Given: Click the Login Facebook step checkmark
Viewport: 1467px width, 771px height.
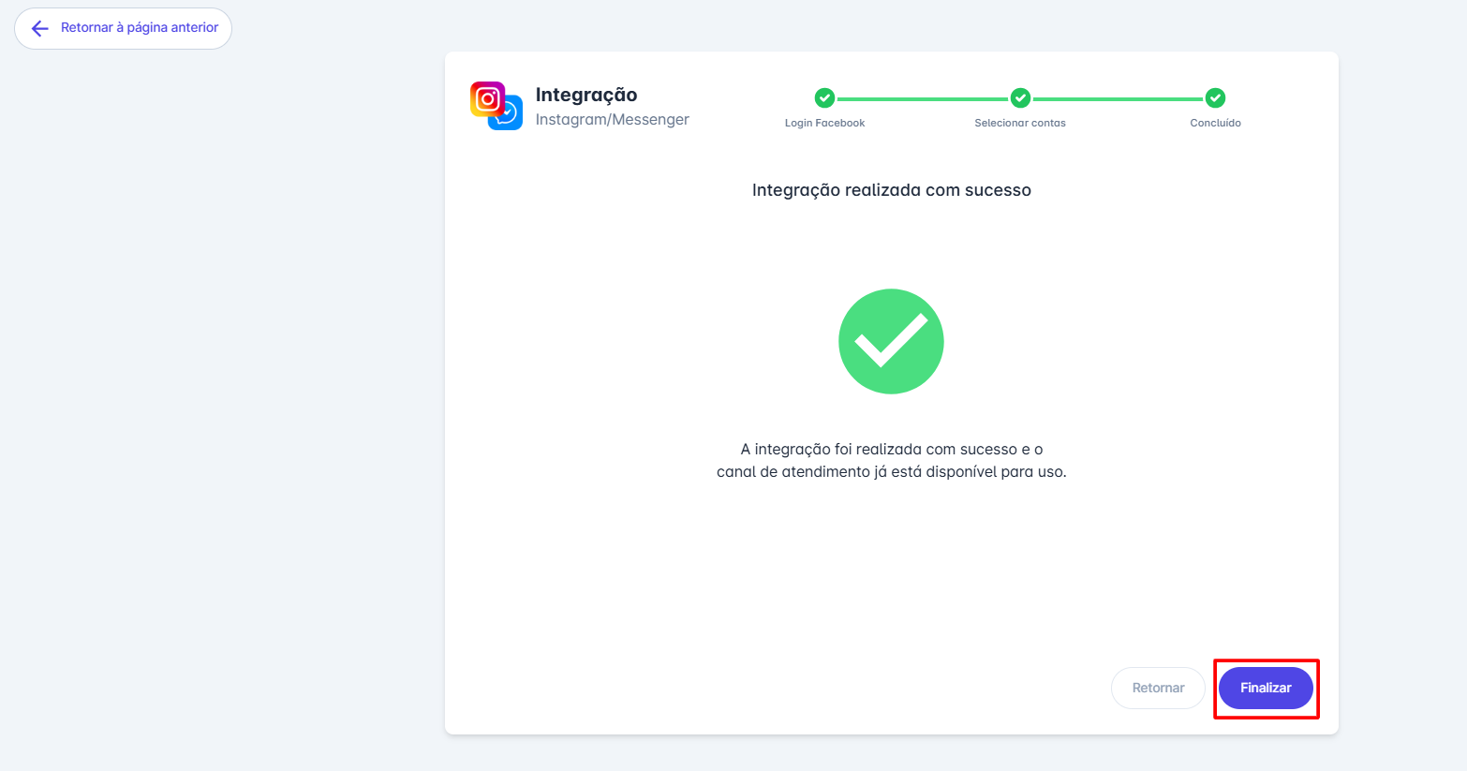Looking at the screenshot, I should (824, 97).
